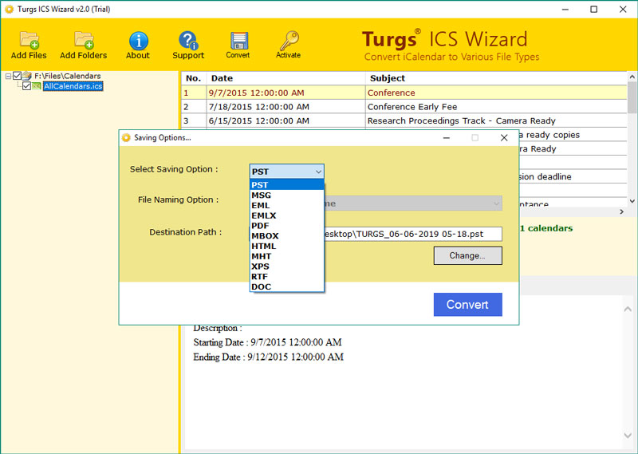Uncheck the F:\Files\Calendars folder checkbox
638x454 pixels.
coord(17,76)
